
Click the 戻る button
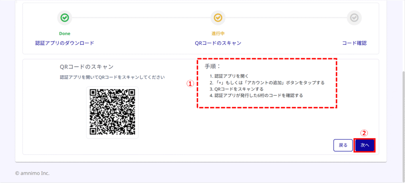343,146
